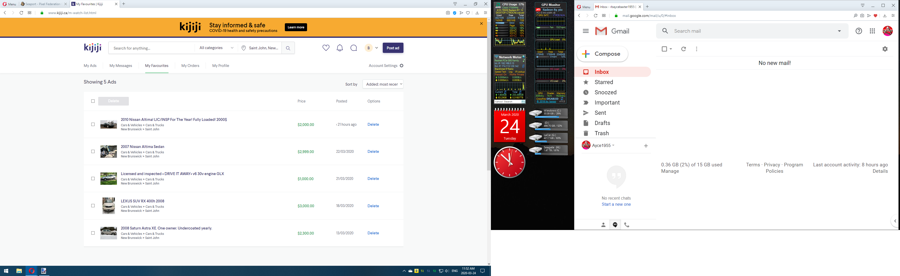Click the Post ad button
This screenshot has width=900, height=276.
click(x=393, y=48)
